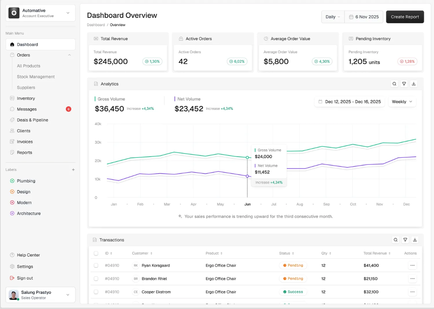The width and height of the screenshot is (434, 309).
Task: Click the Gross Volume point at Jun
Action: pos(247,157)
